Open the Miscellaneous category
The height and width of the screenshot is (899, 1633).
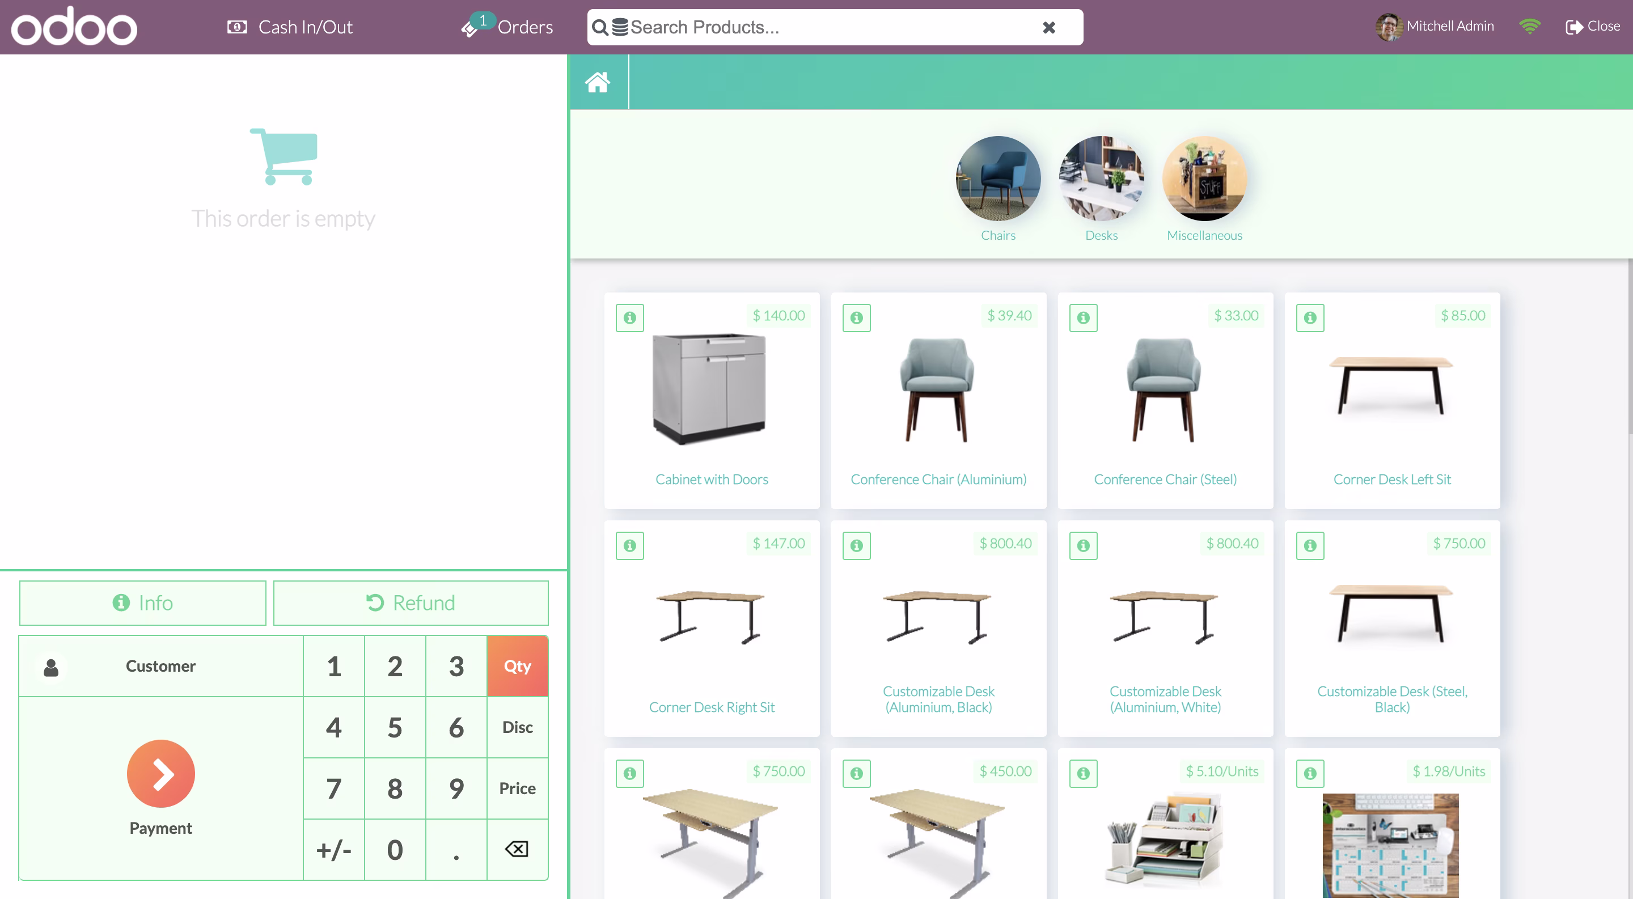pos(1204,188)
